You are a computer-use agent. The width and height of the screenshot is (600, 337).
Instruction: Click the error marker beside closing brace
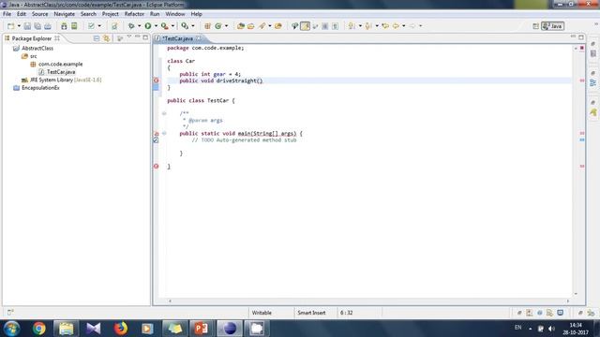click(x=157, y=167)
